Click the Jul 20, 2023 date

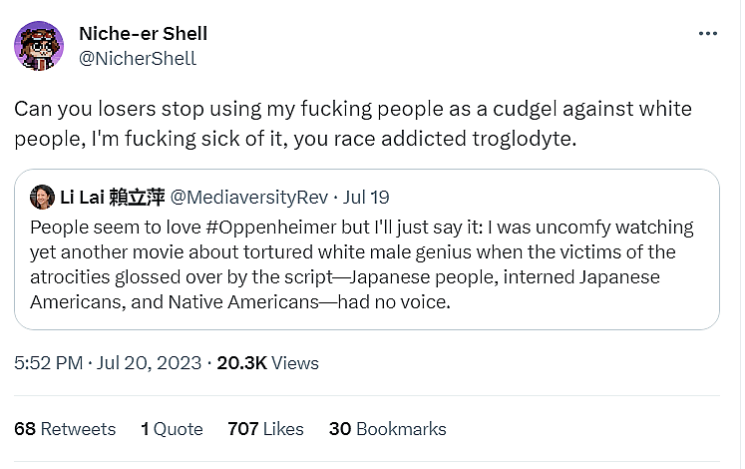coord(148,363)
